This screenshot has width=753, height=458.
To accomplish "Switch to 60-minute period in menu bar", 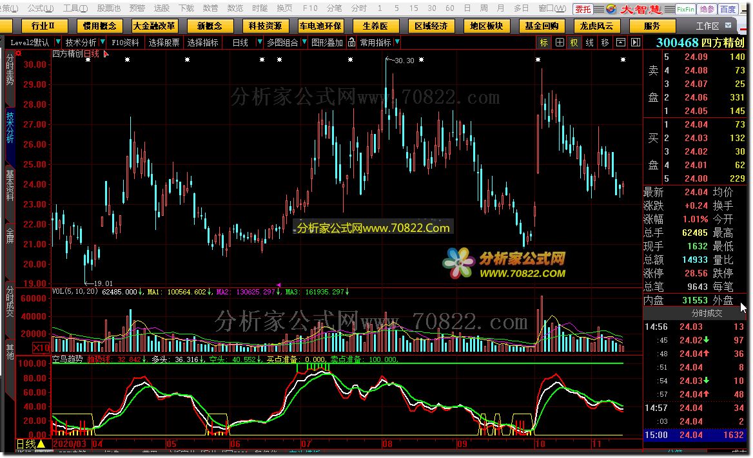I will [x=449, y=8].
